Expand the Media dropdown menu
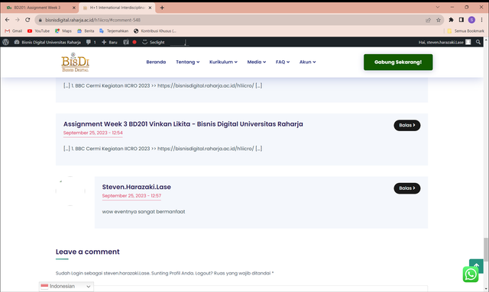Viewport: 489px width, 292px height. (x=257, y=62)
